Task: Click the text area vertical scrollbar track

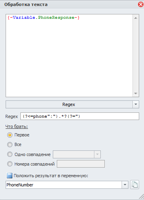Action: (x=136, y=56)
